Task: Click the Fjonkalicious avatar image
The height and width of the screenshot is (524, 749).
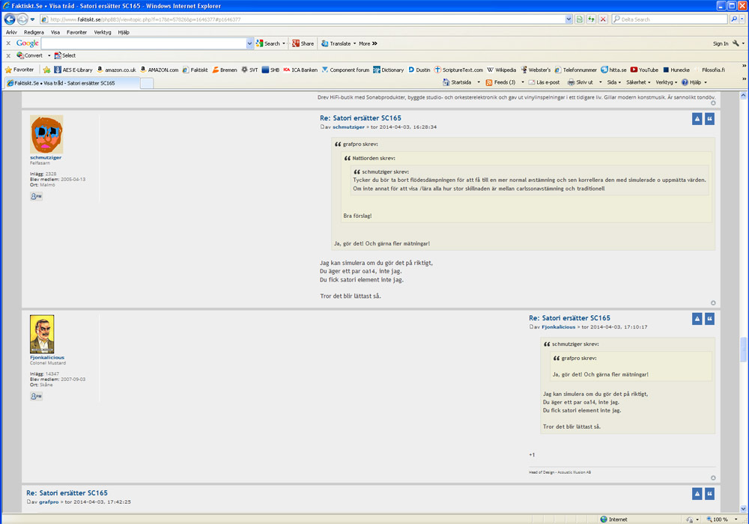Action: [x=42, y=334]
